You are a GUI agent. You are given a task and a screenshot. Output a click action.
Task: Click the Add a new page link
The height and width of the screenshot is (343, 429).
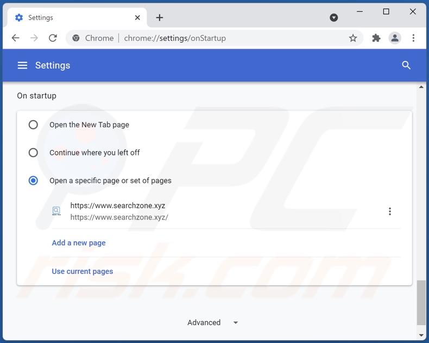click(79, 243)
